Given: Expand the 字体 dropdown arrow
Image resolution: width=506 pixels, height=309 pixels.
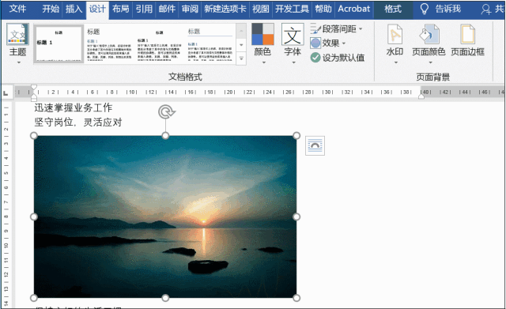Looking at the screenshot, I should (x=293, y=62).
